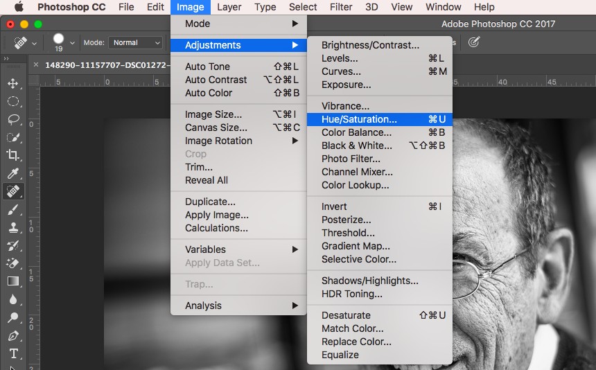Select the Crop tool

click(x=13, y=155)
